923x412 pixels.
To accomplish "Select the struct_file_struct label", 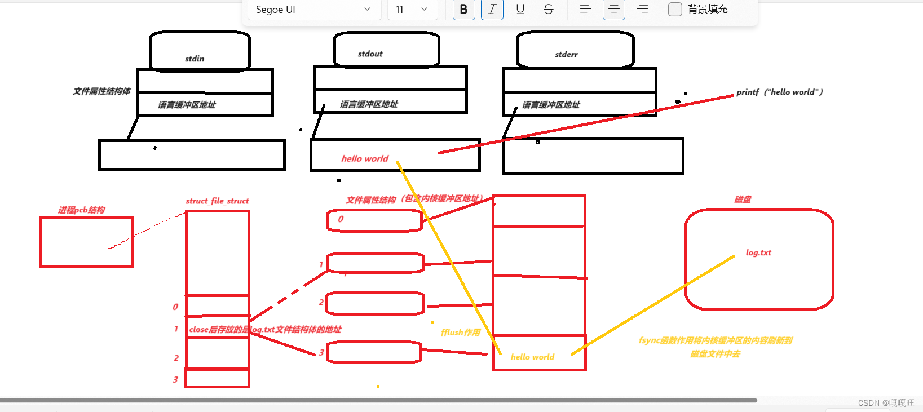I will click(x=217, y=201).
